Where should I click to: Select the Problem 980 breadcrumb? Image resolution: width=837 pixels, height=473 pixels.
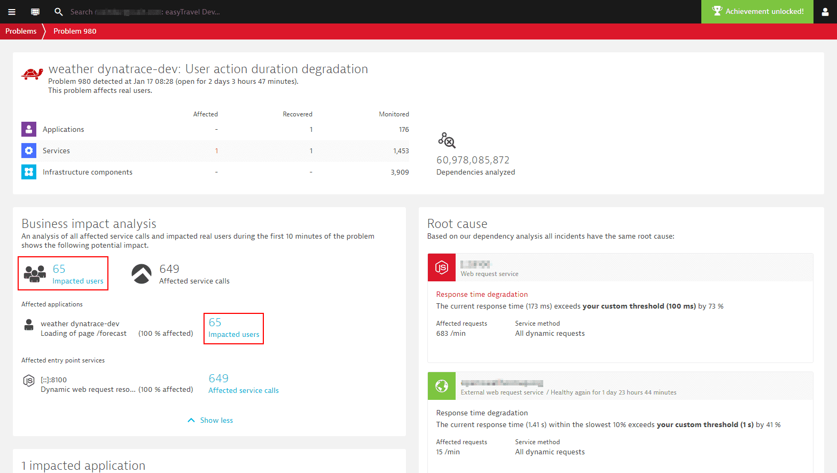pos(75,31)
